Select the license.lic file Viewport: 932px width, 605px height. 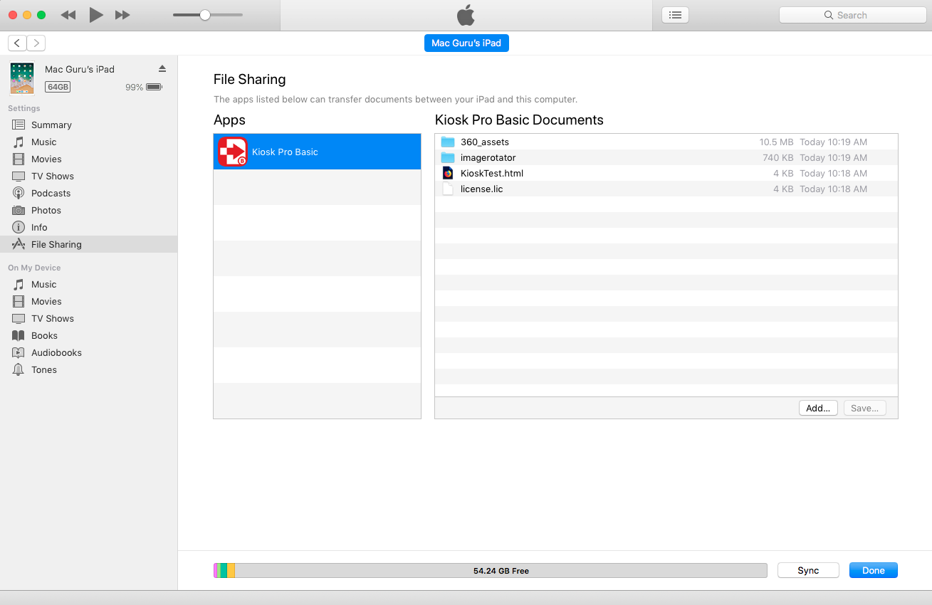[x=666, y=189]
